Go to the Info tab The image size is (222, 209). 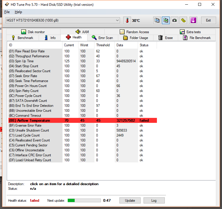coord(50,38)
